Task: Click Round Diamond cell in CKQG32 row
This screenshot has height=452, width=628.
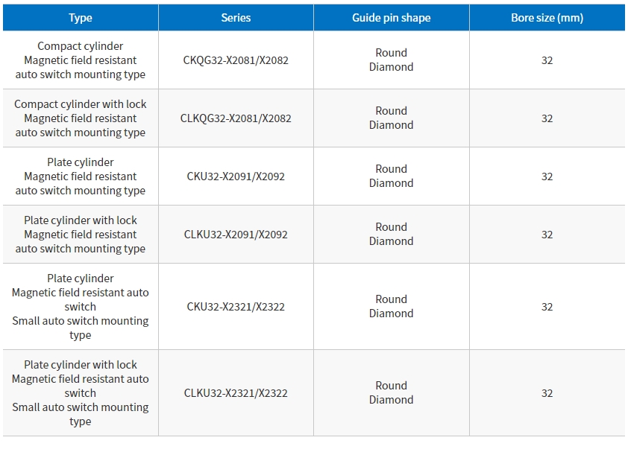Action: pyautogui.click(x=392, y=60)
